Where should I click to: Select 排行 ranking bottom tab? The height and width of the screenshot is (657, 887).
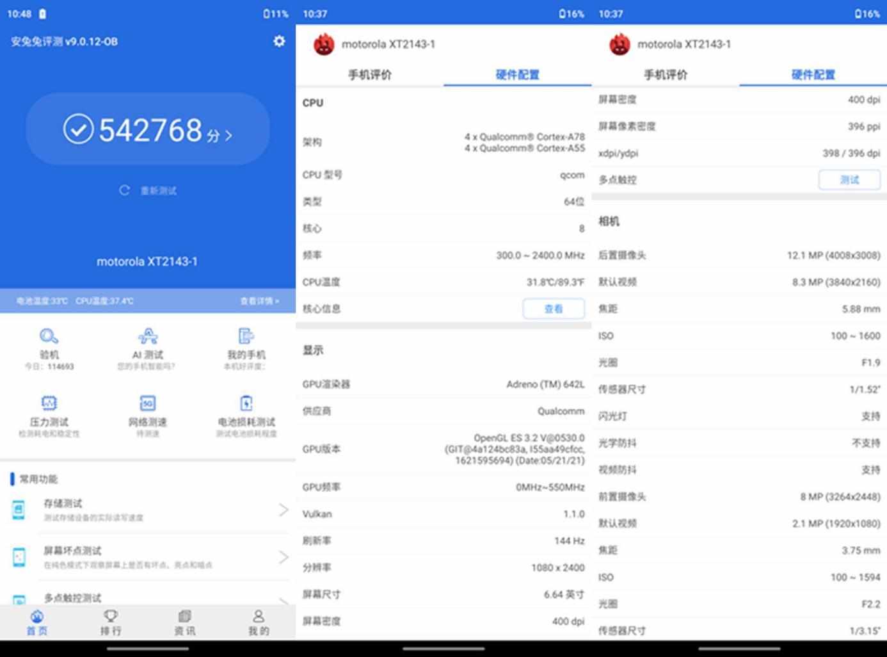(x=111, y=622)
